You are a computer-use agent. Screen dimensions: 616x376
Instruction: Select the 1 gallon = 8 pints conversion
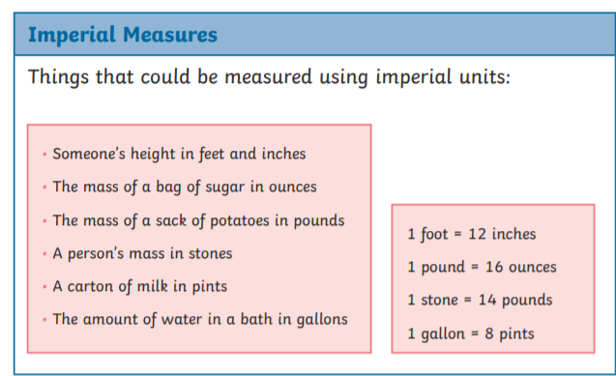tap(471, 333)
